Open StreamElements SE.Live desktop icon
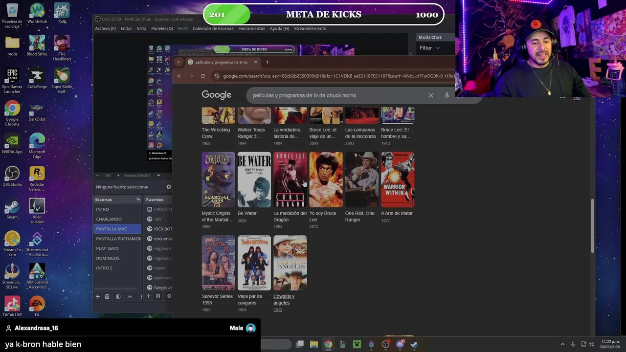This screenshot has height=352, width=626. (x=12, y=277)
